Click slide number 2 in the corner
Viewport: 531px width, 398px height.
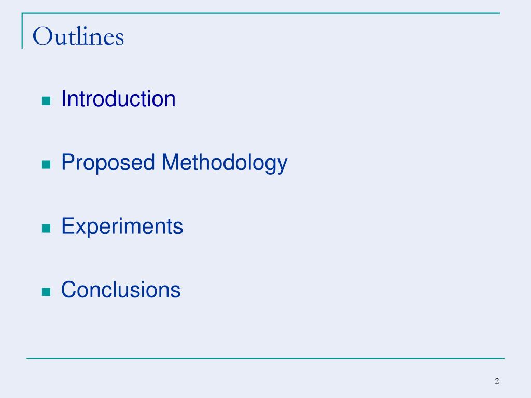pyautogui.click(x=497, y=381)
